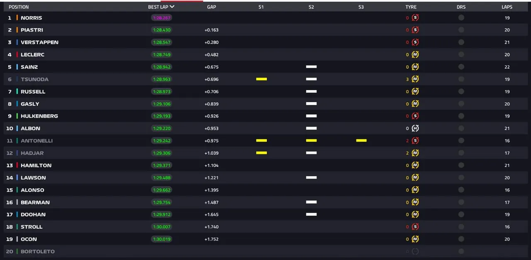Click the +0.163 gap value for Piastri
Image resolution: width=531 pixels, height=260 pixels.
coord(212,30)
